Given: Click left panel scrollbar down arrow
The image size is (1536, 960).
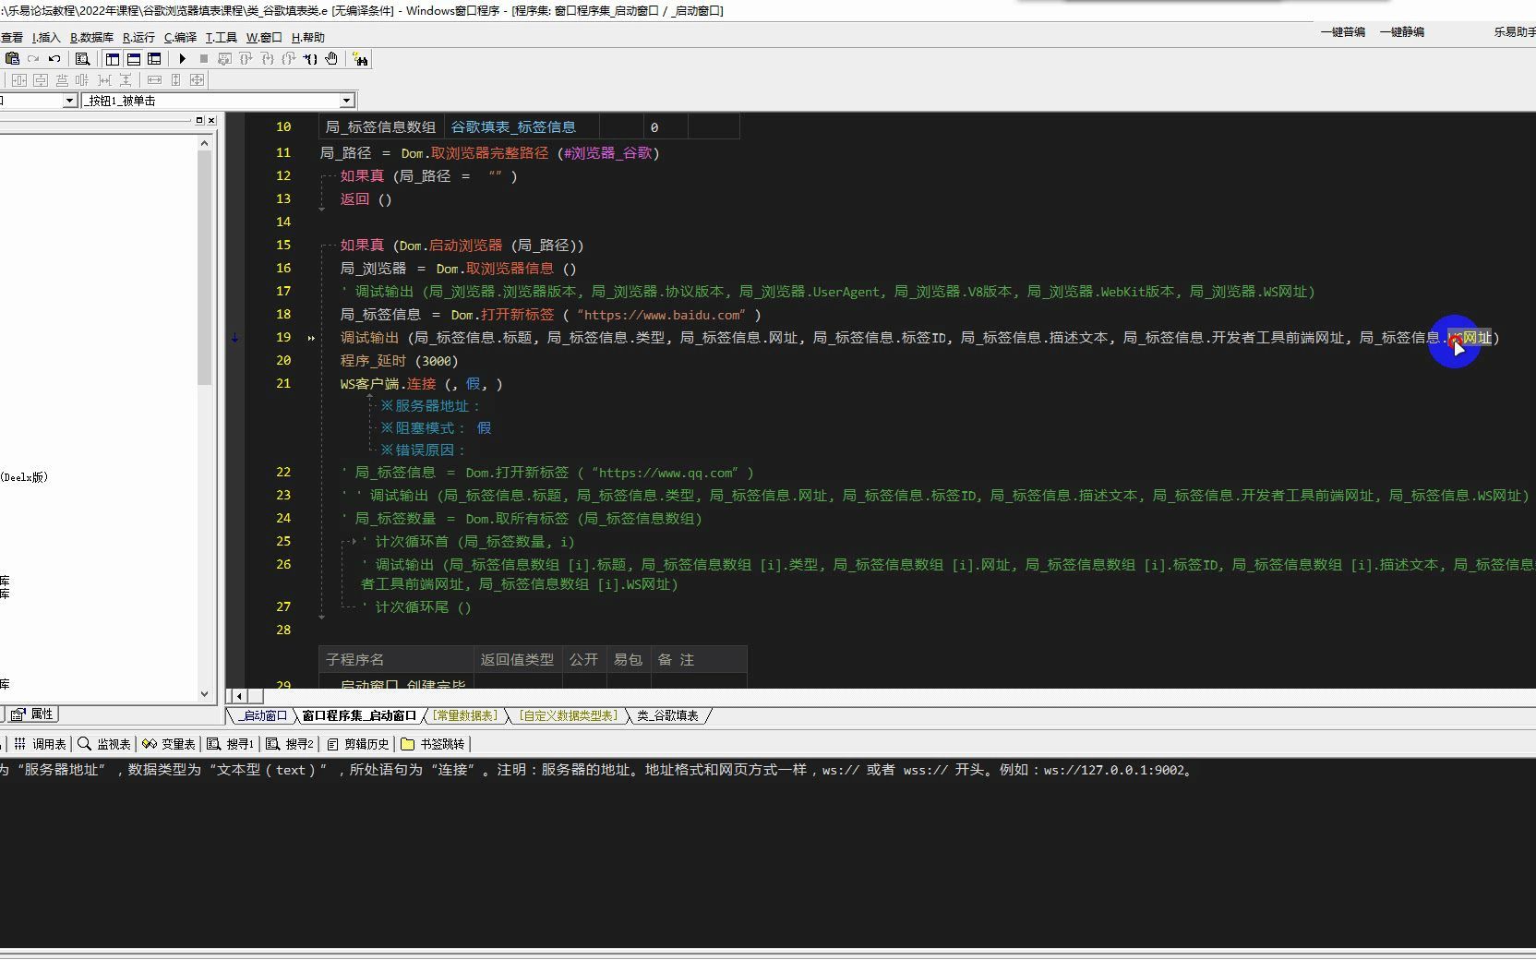Looking at the screenshot, I should pos(205,693).
